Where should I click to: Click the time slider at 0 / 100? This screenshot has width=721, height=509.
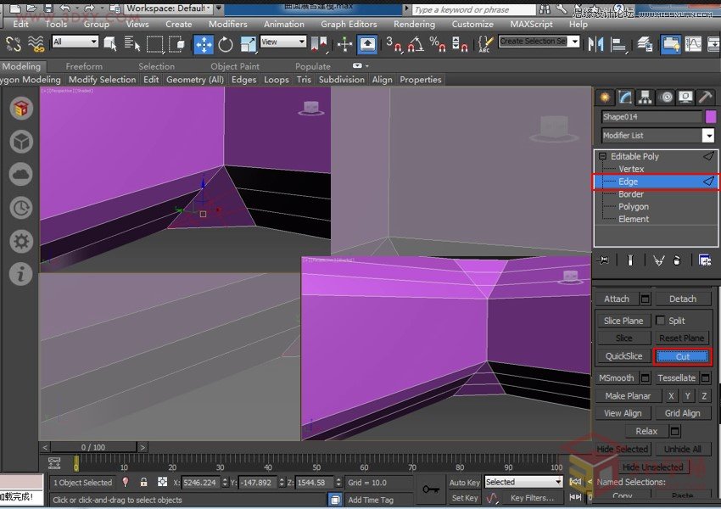93,447
